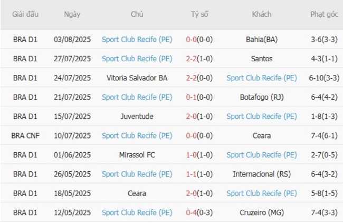Click the "Giải đấu" column header
The width and height of the screenshot is (343, 223).
tap(26, 14)
